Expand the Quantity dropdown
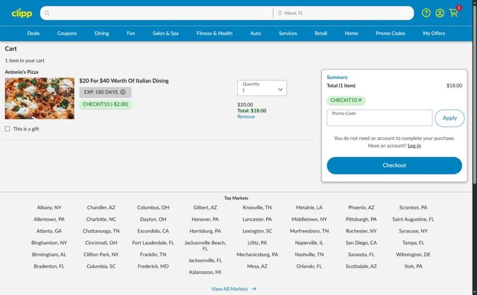477x295 pixels. click(262, 88)
